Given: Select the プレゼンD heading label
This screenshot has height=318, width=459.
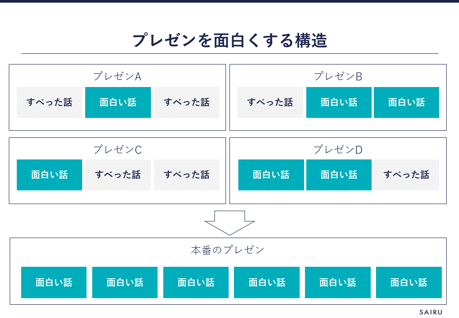Looking at the screenshot, I should 338,150.
